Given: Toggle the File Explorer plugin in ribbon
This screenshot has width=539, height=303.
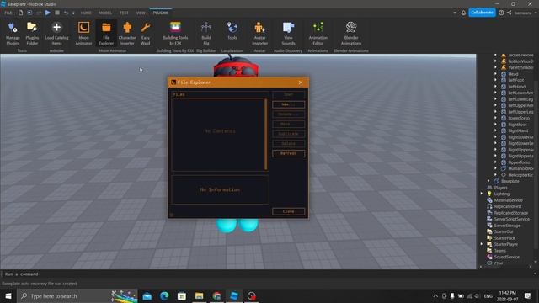Looking at the screenshot, I should pyautogui.click(x=106, y=34).
